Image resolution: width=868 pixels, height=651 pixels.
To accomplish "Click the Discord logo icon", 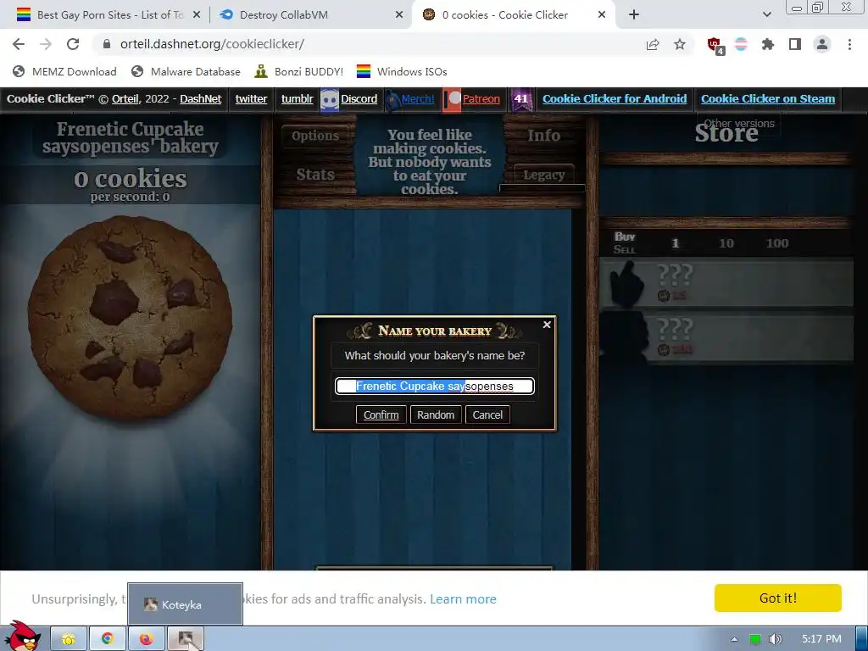I will point(330,100).
